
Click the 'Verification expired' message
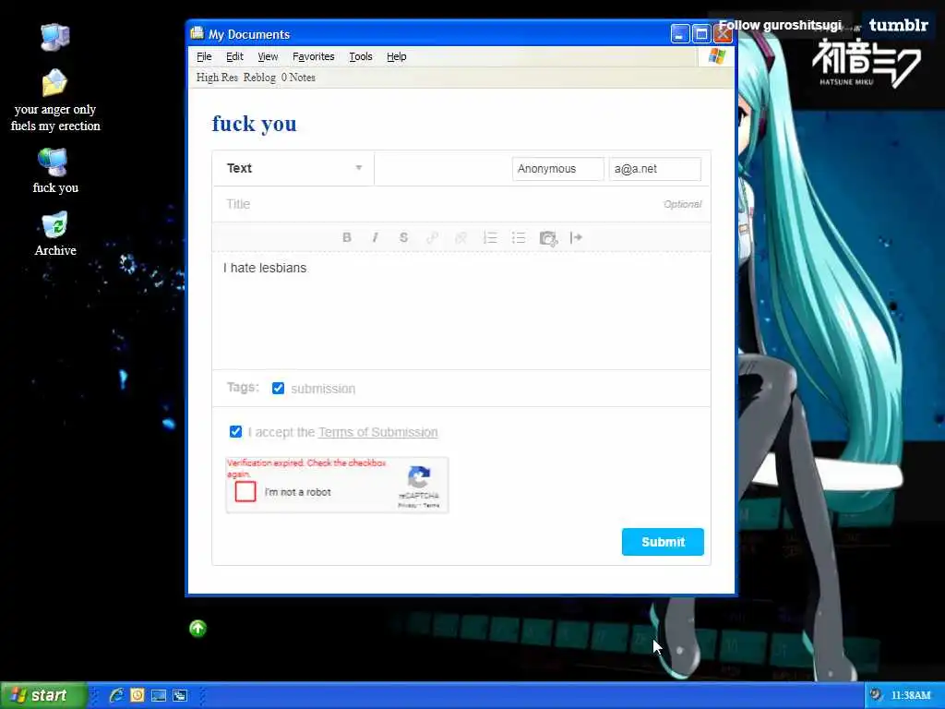306,468
